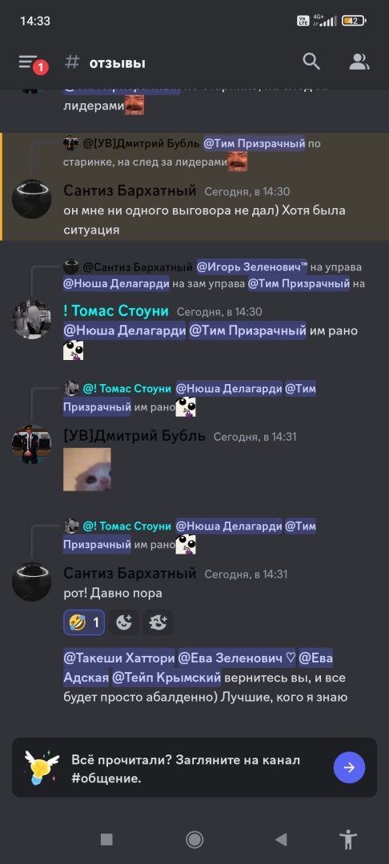This screenshot has height=864, width=389.
Task: Add super reaction with sparkle emoji icon
Action: click(158, 622)
